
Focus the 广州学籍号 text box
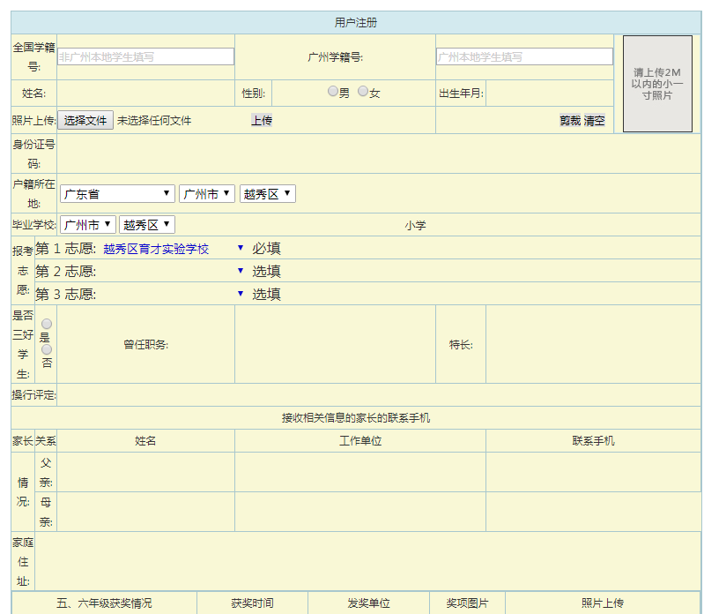coord(524,56)
